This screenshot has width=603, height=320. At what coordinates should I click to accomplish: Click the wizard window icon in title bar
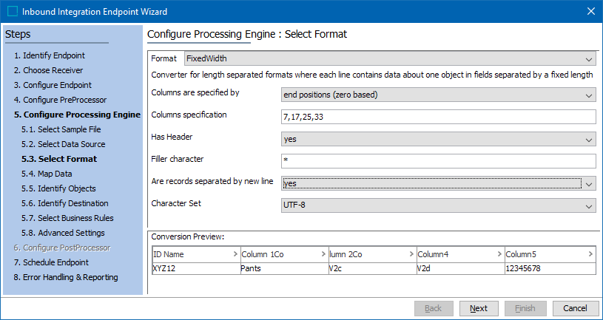(12, 11)
